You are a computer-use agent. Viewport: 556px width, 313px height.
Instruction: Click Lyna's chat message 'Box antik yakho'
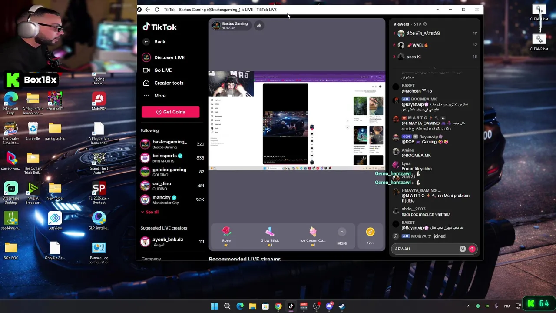417,169
